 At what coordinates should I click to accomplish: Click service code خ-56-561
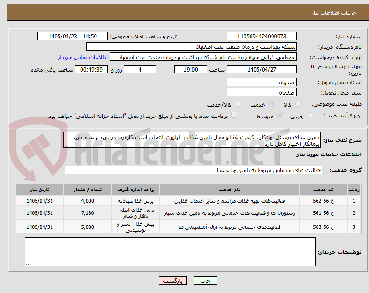pos(324,213)
